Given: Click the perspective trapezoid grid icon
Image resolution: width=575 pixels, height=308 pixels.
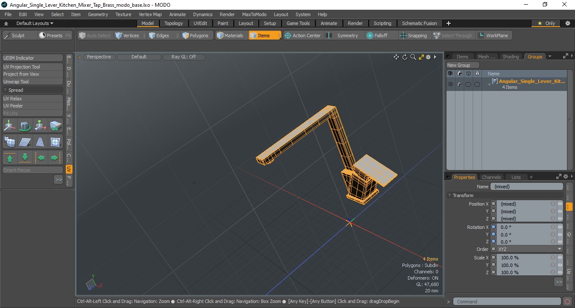Looking at the screenshot, I should point(40,142).
